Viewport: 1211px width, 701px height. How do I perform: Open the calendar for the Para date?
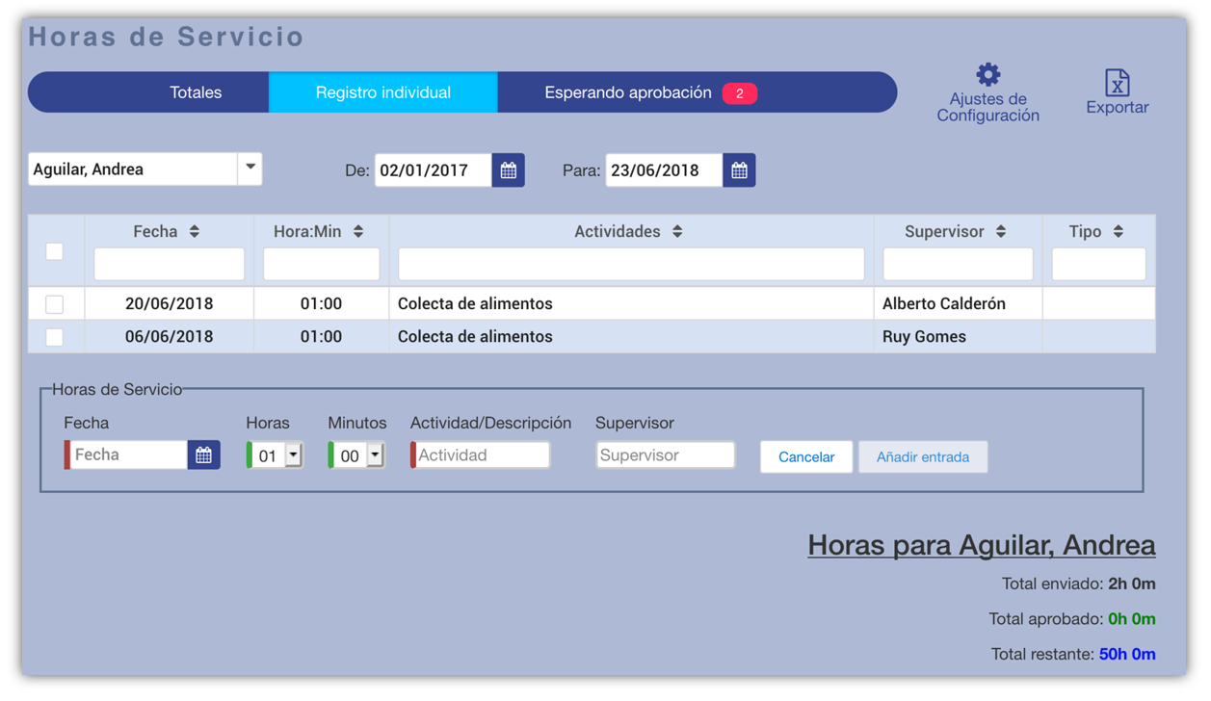[x=739, y=170]
